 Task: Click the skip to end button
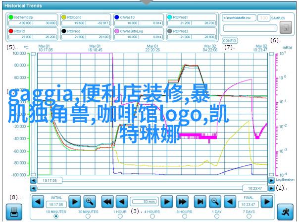coord(200,201)
